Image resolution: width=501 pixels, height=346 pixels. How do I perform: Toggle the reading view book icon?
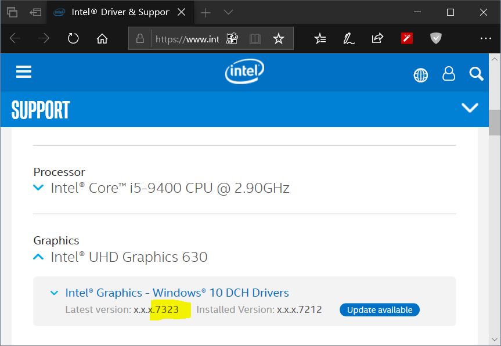pyautogui.click(x=255, y=39)
